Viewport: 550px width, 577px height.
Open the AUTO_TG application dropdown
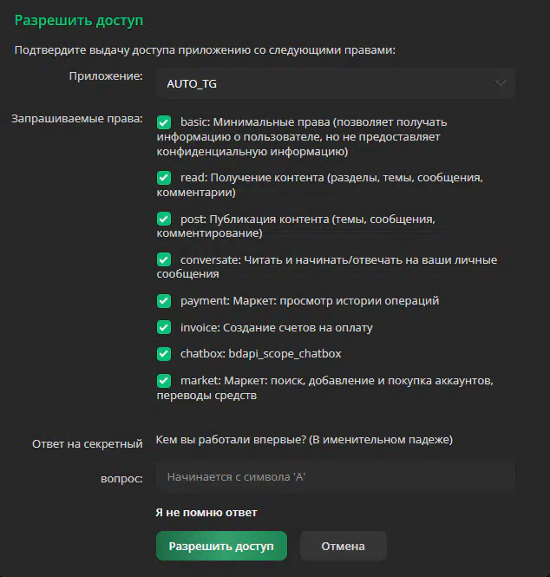coord(335,83)
